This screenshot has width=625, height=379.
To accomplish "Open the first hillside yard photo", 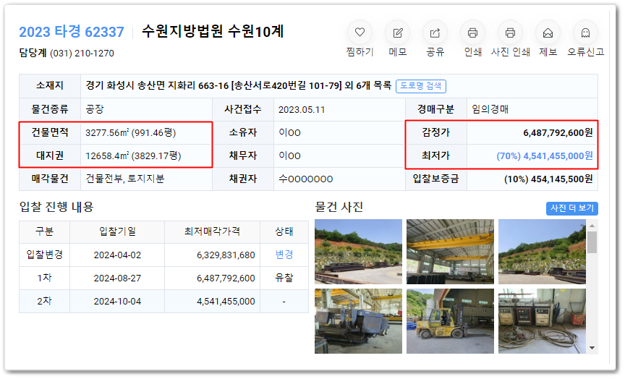I will pyautogui.click(x=358, y=252).
